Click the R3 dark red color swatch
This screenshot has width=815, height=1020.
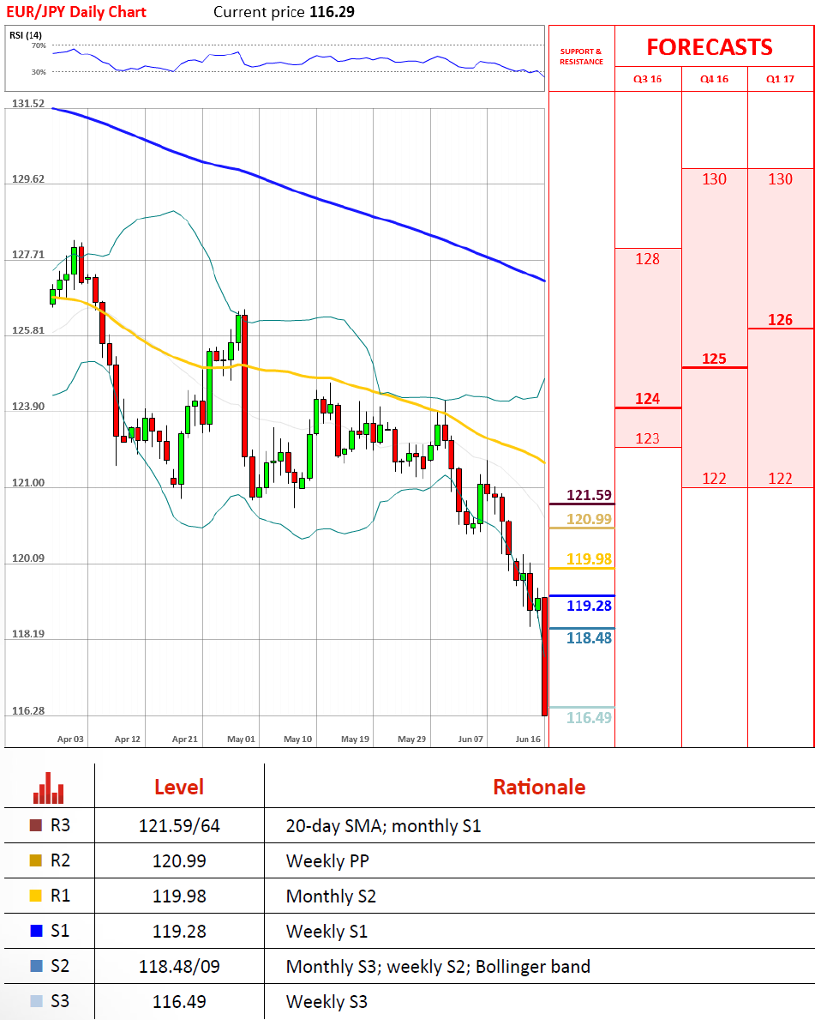point(36,825)
